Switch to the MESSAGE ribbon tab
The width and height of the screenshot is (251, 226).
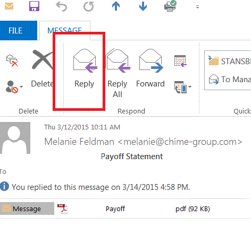65,30
